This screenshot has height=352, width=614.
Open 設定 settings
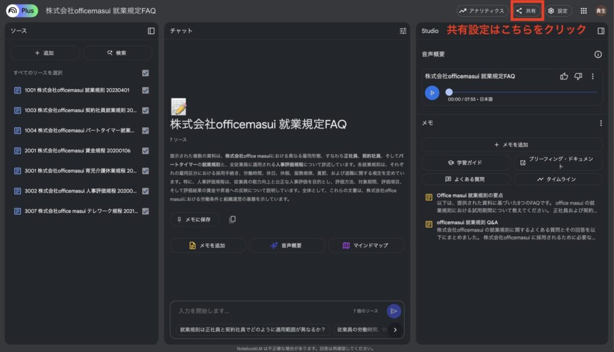pyautogui.click(x=558, y=11)
